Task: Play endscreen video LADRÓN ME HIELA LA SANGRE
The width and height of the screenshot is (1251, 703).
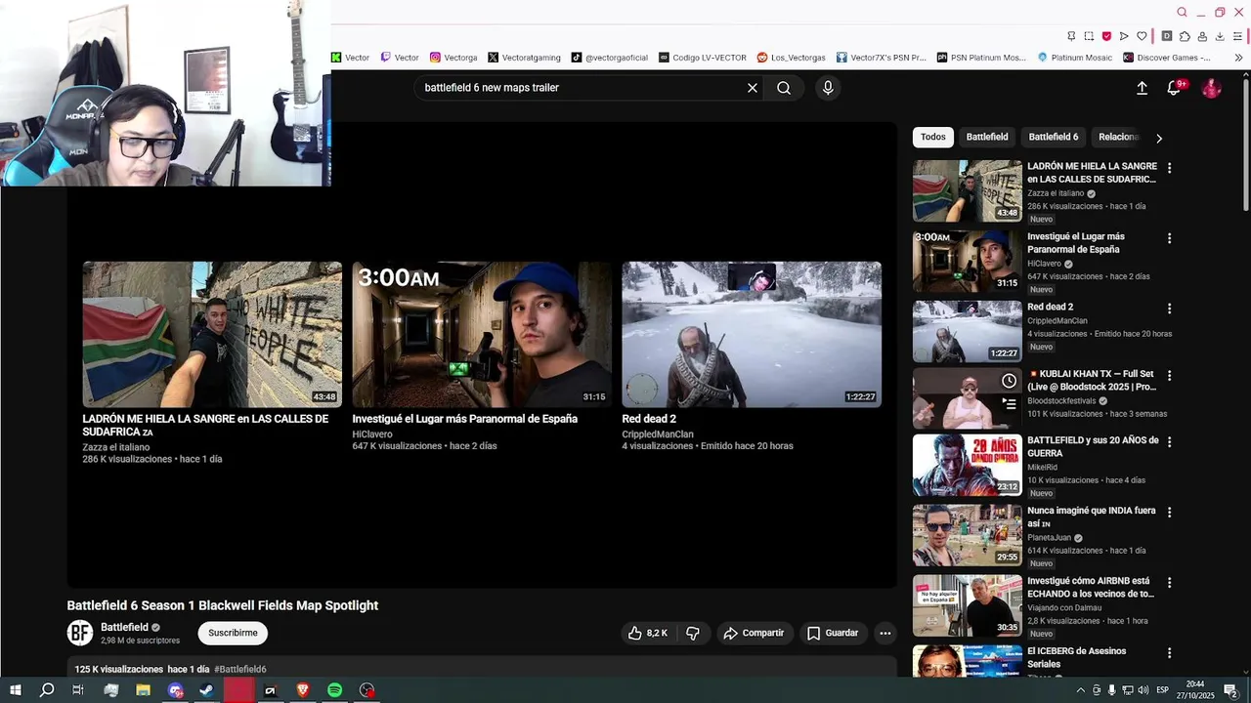Action: tap(212, 334)
